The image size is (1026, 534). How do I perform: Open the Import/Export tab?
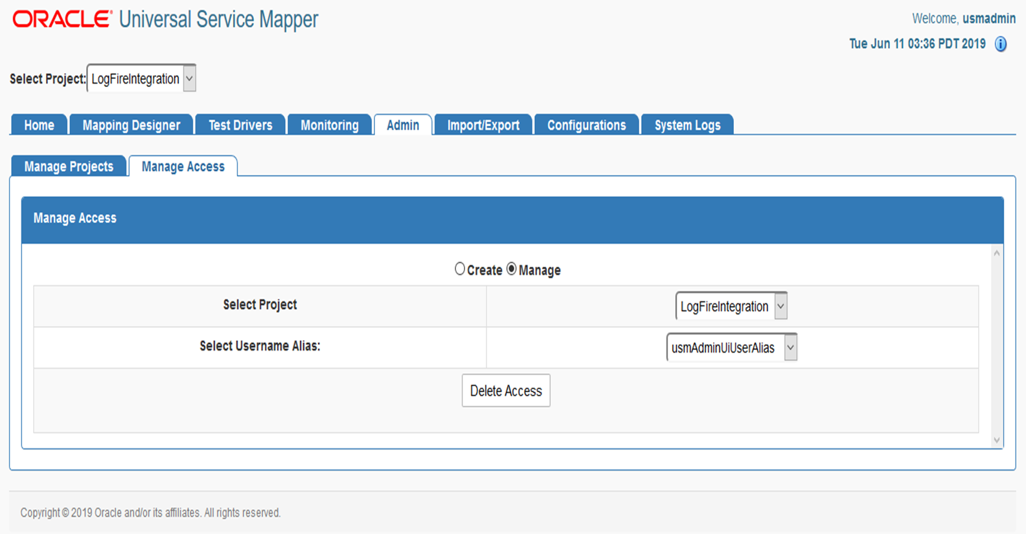[483, 125]
